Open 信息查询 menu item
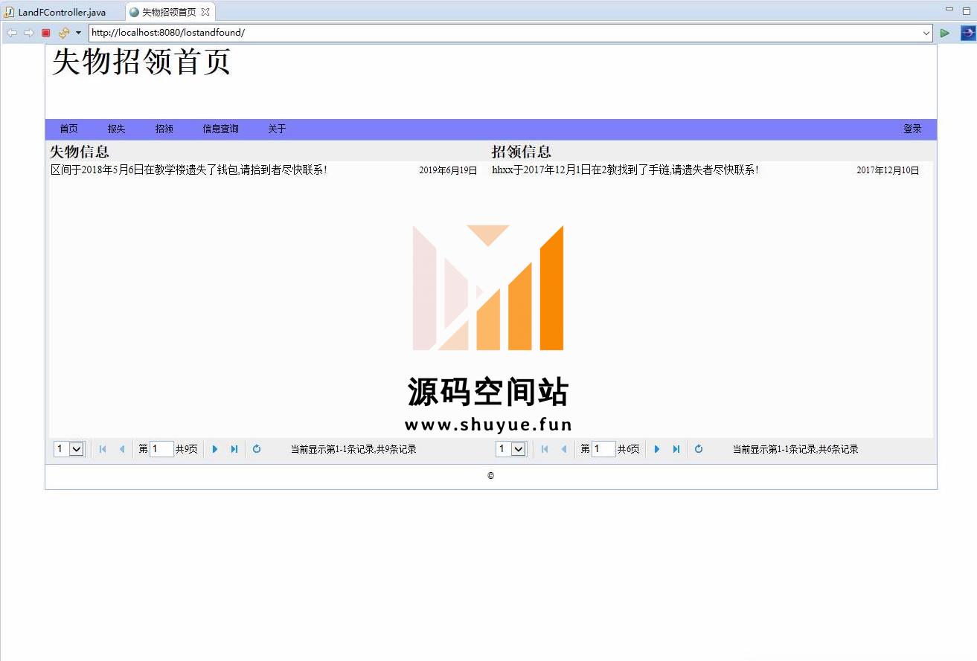 tap(220, 129)
